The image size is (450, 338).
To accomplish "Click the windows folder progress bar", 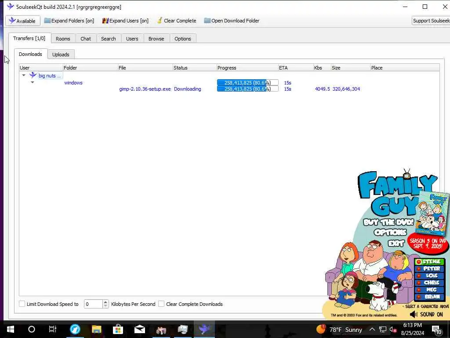I will click(248, 82).
